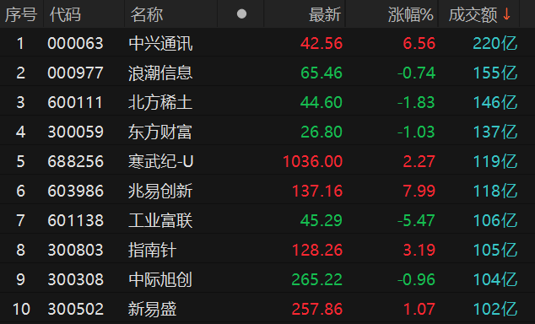Select stock name 新易盛

point(153,309)
